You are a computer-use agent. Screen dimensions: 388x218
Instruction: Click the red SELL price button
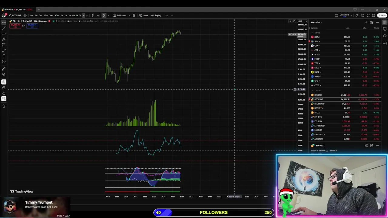coord(15,26)
